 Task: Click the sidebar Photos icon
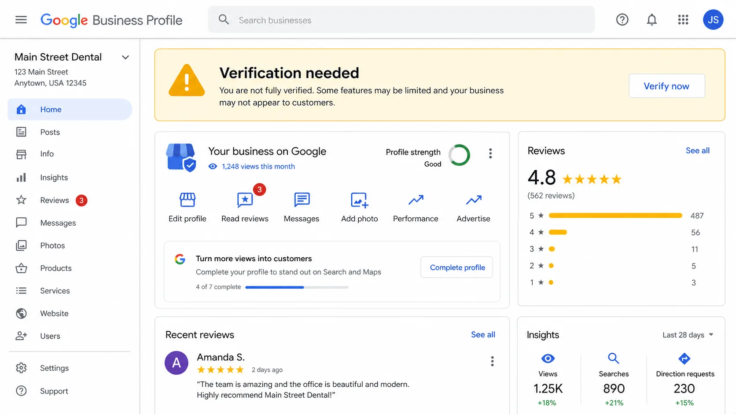pos(21,245)
